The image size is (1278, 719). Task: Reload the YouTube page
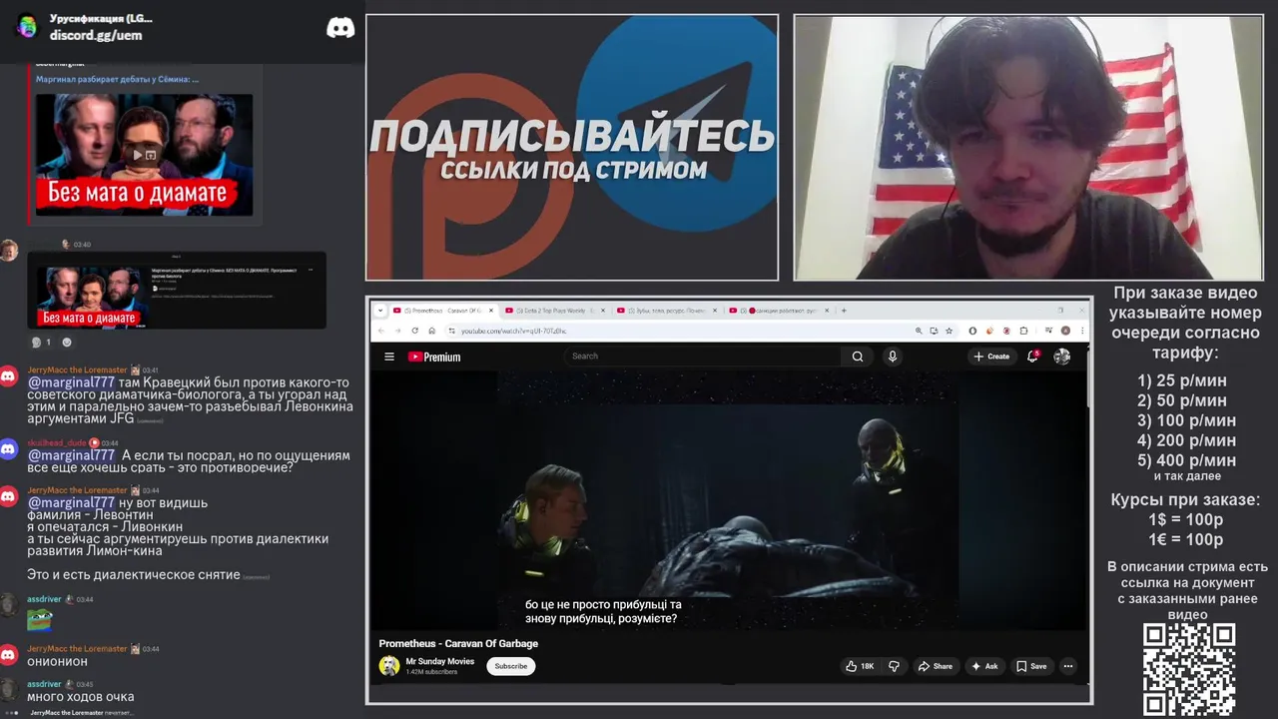point(414,331)
